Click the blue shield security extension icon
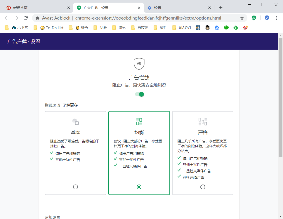Image resolution: width=283 pixels, height=219 pixels. 267,18
